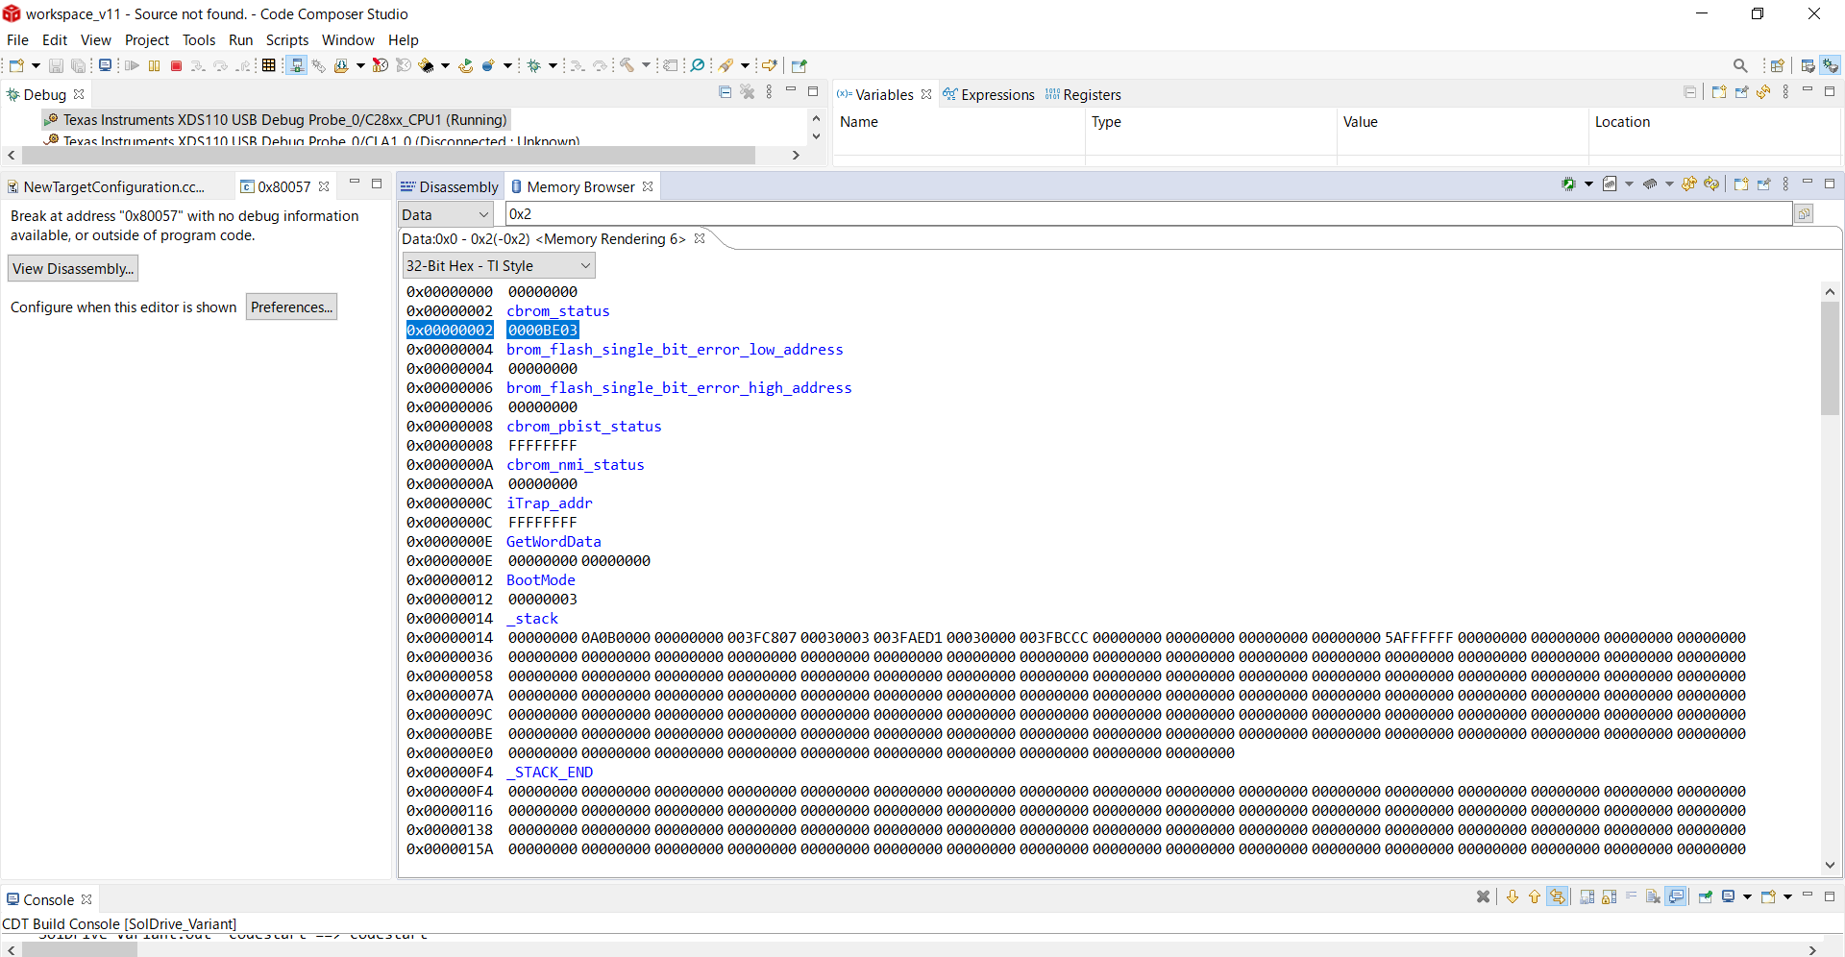The width and height of the screenshot is (1845, 957).
Task: Click the Resume debug button
Action: 132,65
